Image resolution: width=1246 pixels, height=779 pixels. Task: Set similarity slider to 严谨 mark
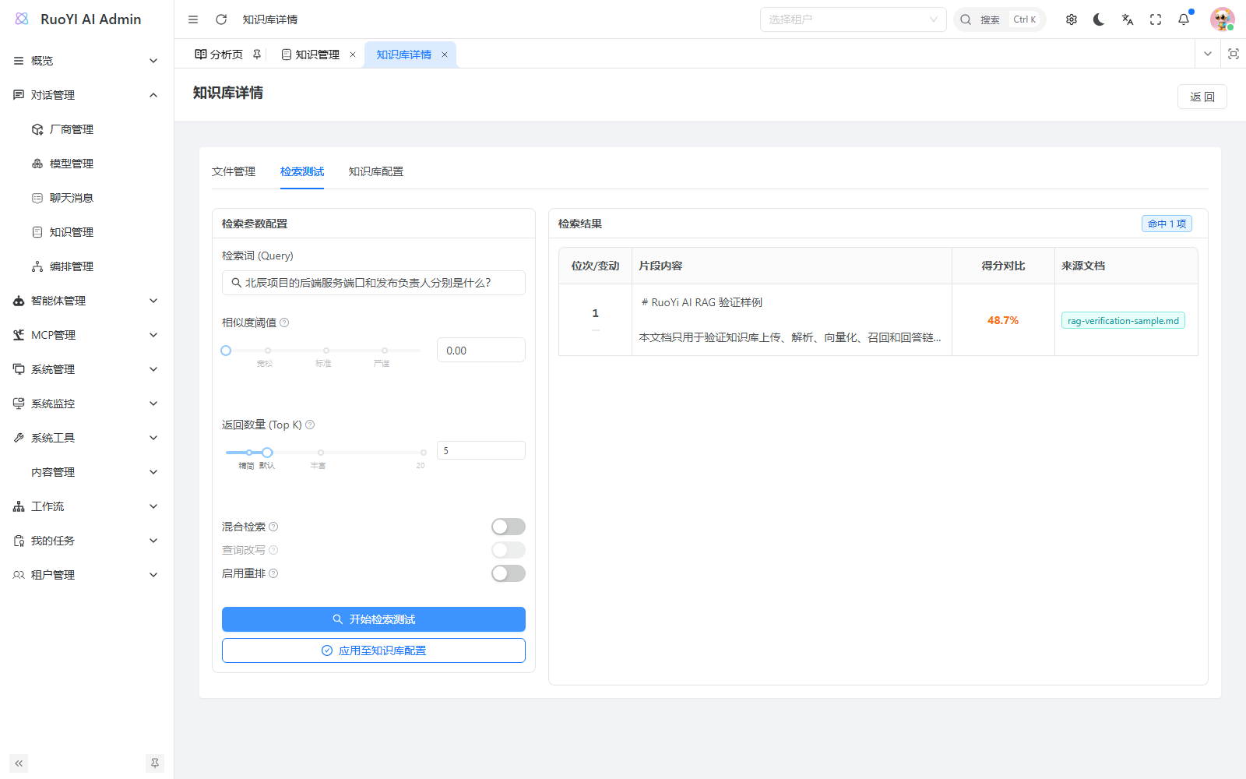[385, 351]
